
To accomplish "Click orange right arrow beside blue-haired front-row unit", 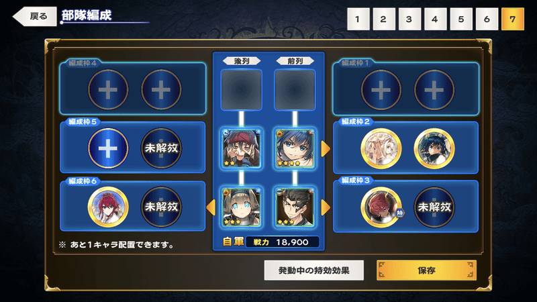I will pyautogui.click(x=326, y=148).
